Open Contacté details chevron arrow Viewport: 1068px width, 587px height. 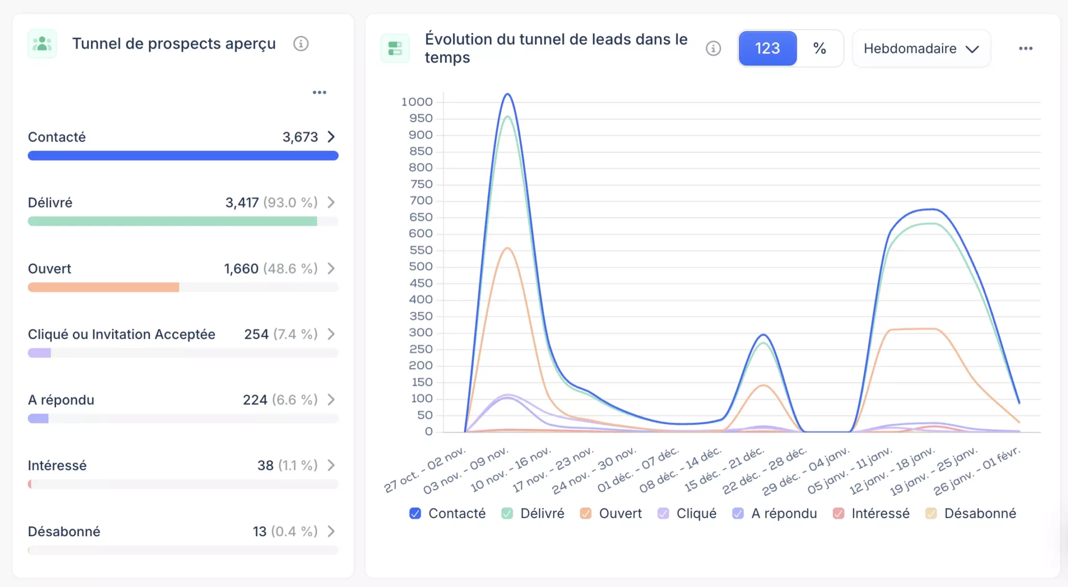point(331,137)
